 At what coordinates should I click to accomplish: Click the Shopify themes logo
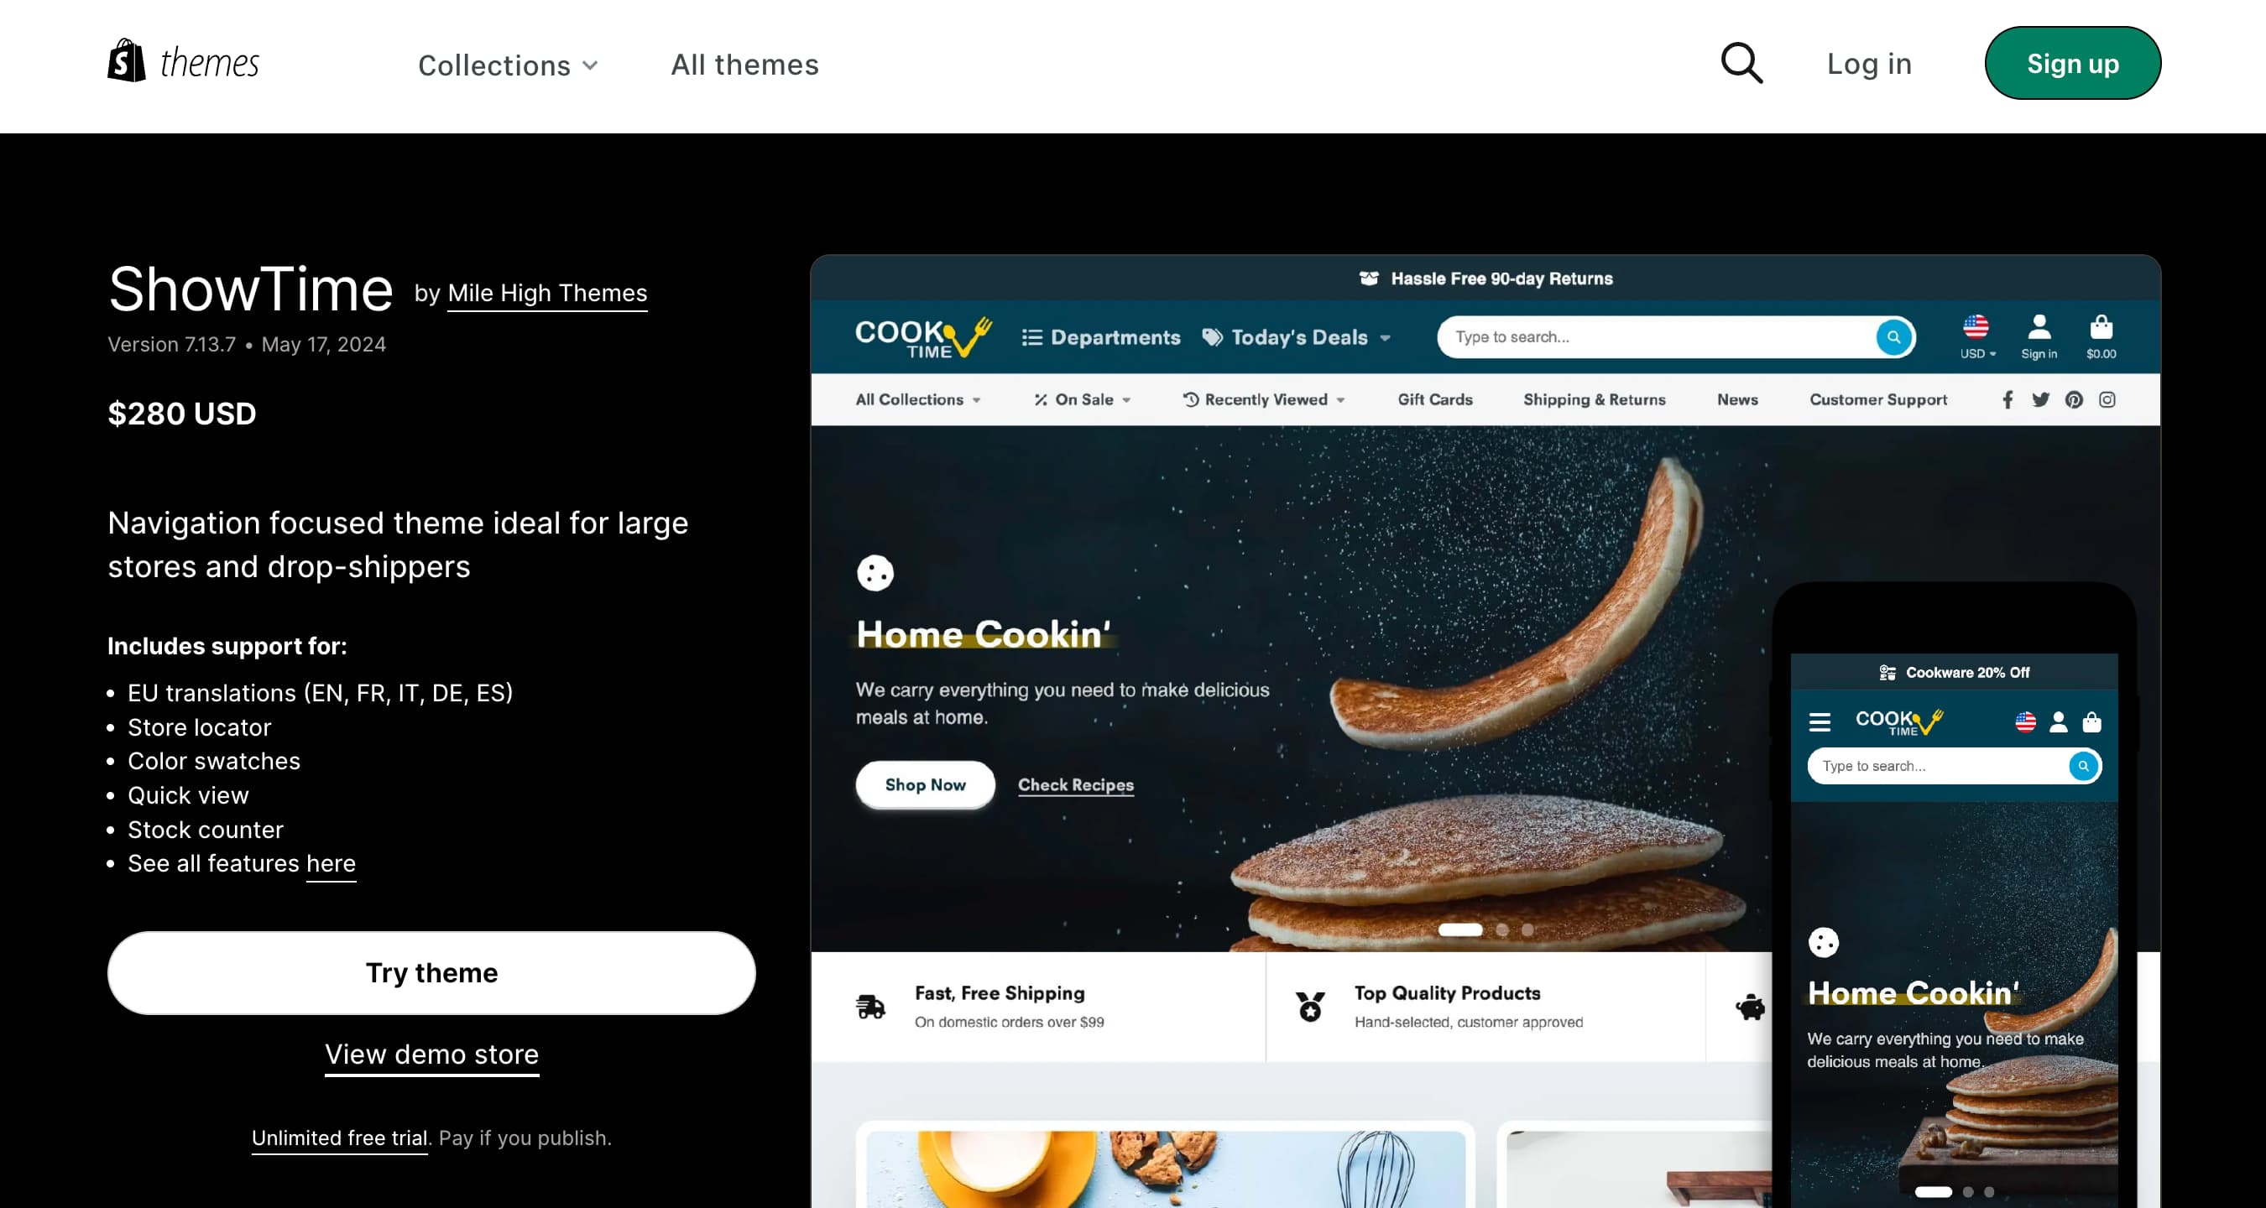tap(183, 61)
